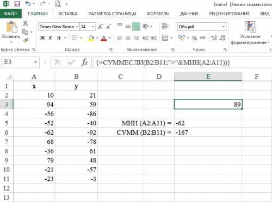This screenshot has height=202, width=272.
Task: Switch to РЕЦЕНЗИРОВАНИЕ tab
Action: 230,14
